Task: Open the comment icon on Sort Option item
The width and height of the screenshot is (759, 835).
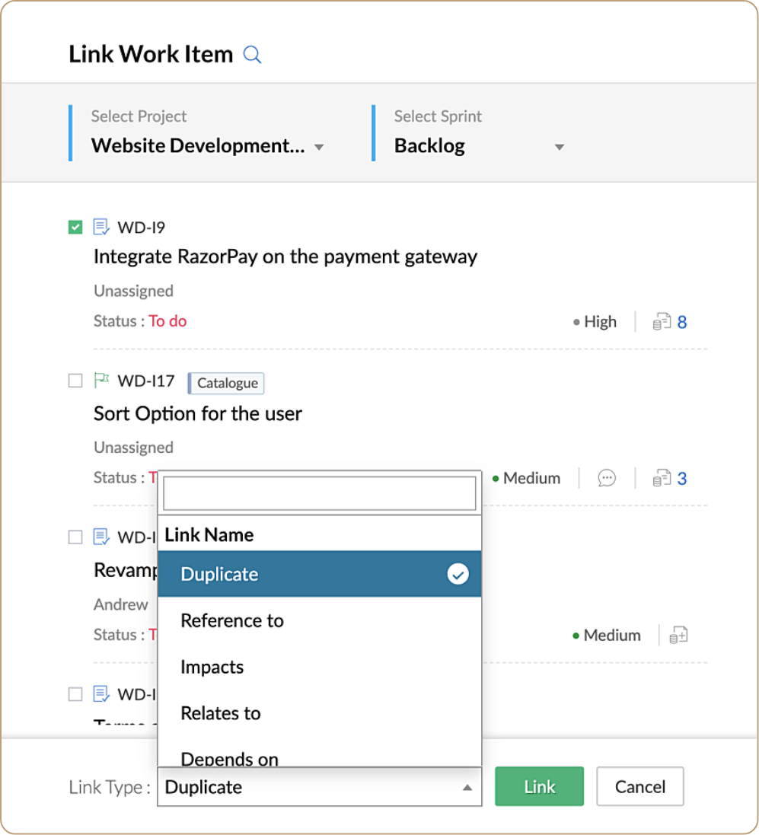Action: click(x=607, y=478)
